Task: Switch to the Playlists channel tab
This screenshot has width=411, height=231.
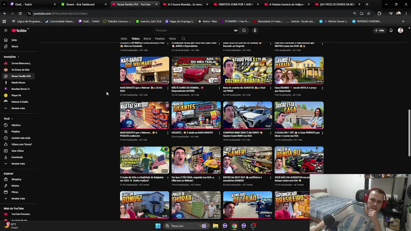Action: [x=160, y=39]
